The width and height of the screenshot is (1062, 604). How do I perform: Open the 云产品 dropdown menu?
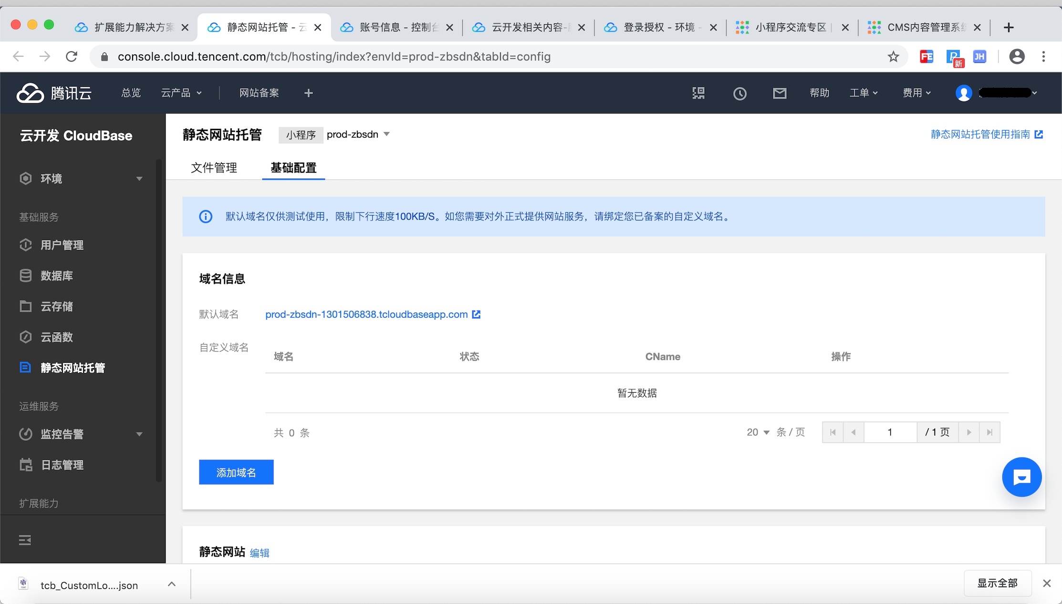181,93
